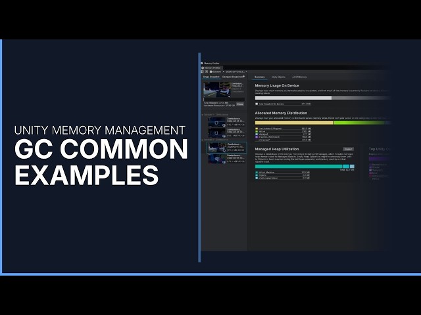Click the second toolbar panel toggle icon

point(207,72)
